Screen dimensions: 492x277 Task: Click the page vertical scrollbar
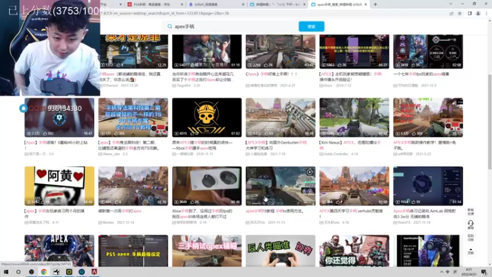490,122
